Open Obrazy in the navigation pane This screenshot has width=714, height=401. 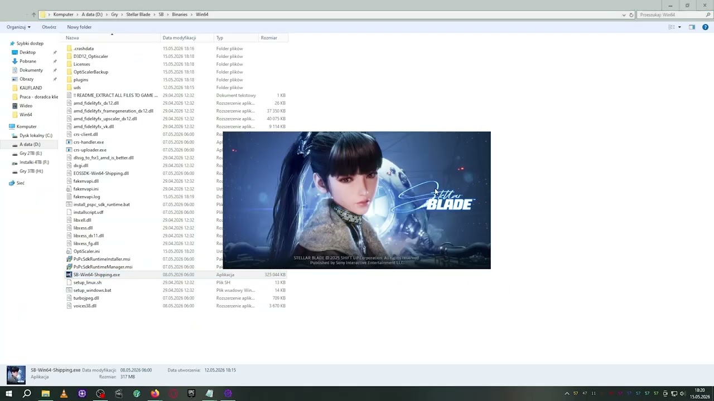tap(26, 79)
